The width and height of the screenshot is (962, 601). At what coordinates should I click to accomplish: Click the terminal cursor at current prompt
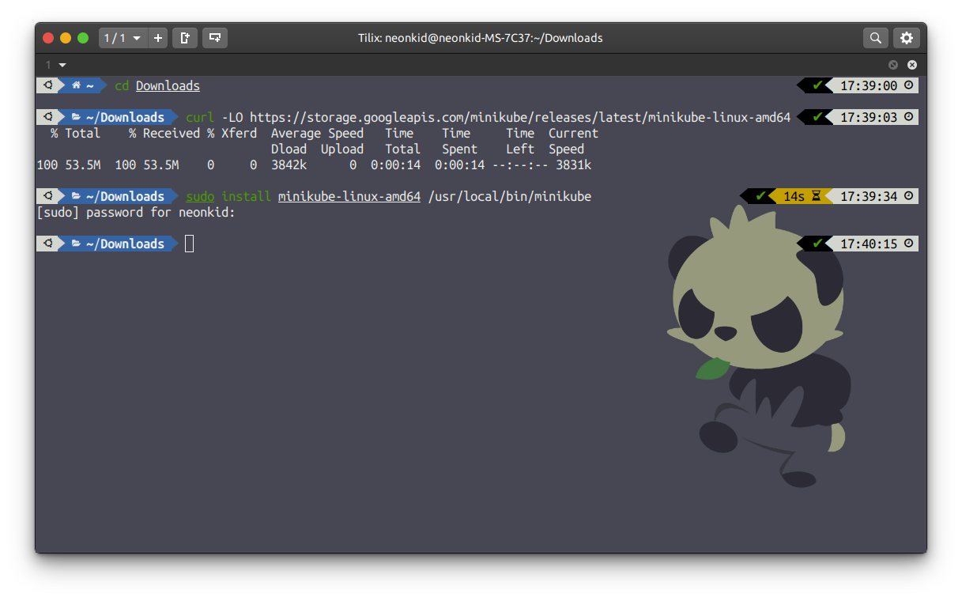189,244
